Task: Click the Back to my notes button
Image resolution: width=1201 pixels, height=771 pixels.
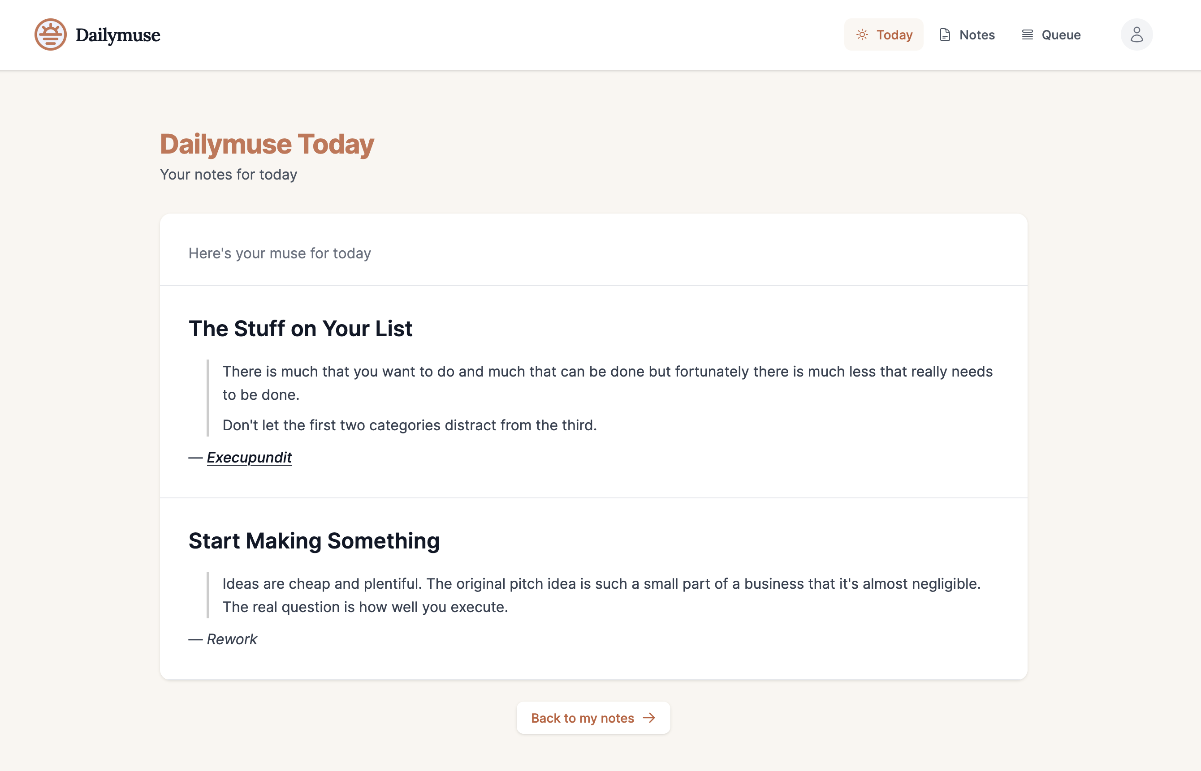Action: click(593, 717)
